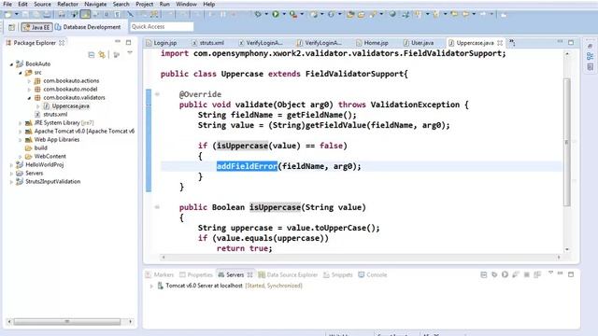The width and height of the screenshot is (598, 336).
Task: Toggle Link with Editor in Package Explorer
Action: tap(102, 55)
